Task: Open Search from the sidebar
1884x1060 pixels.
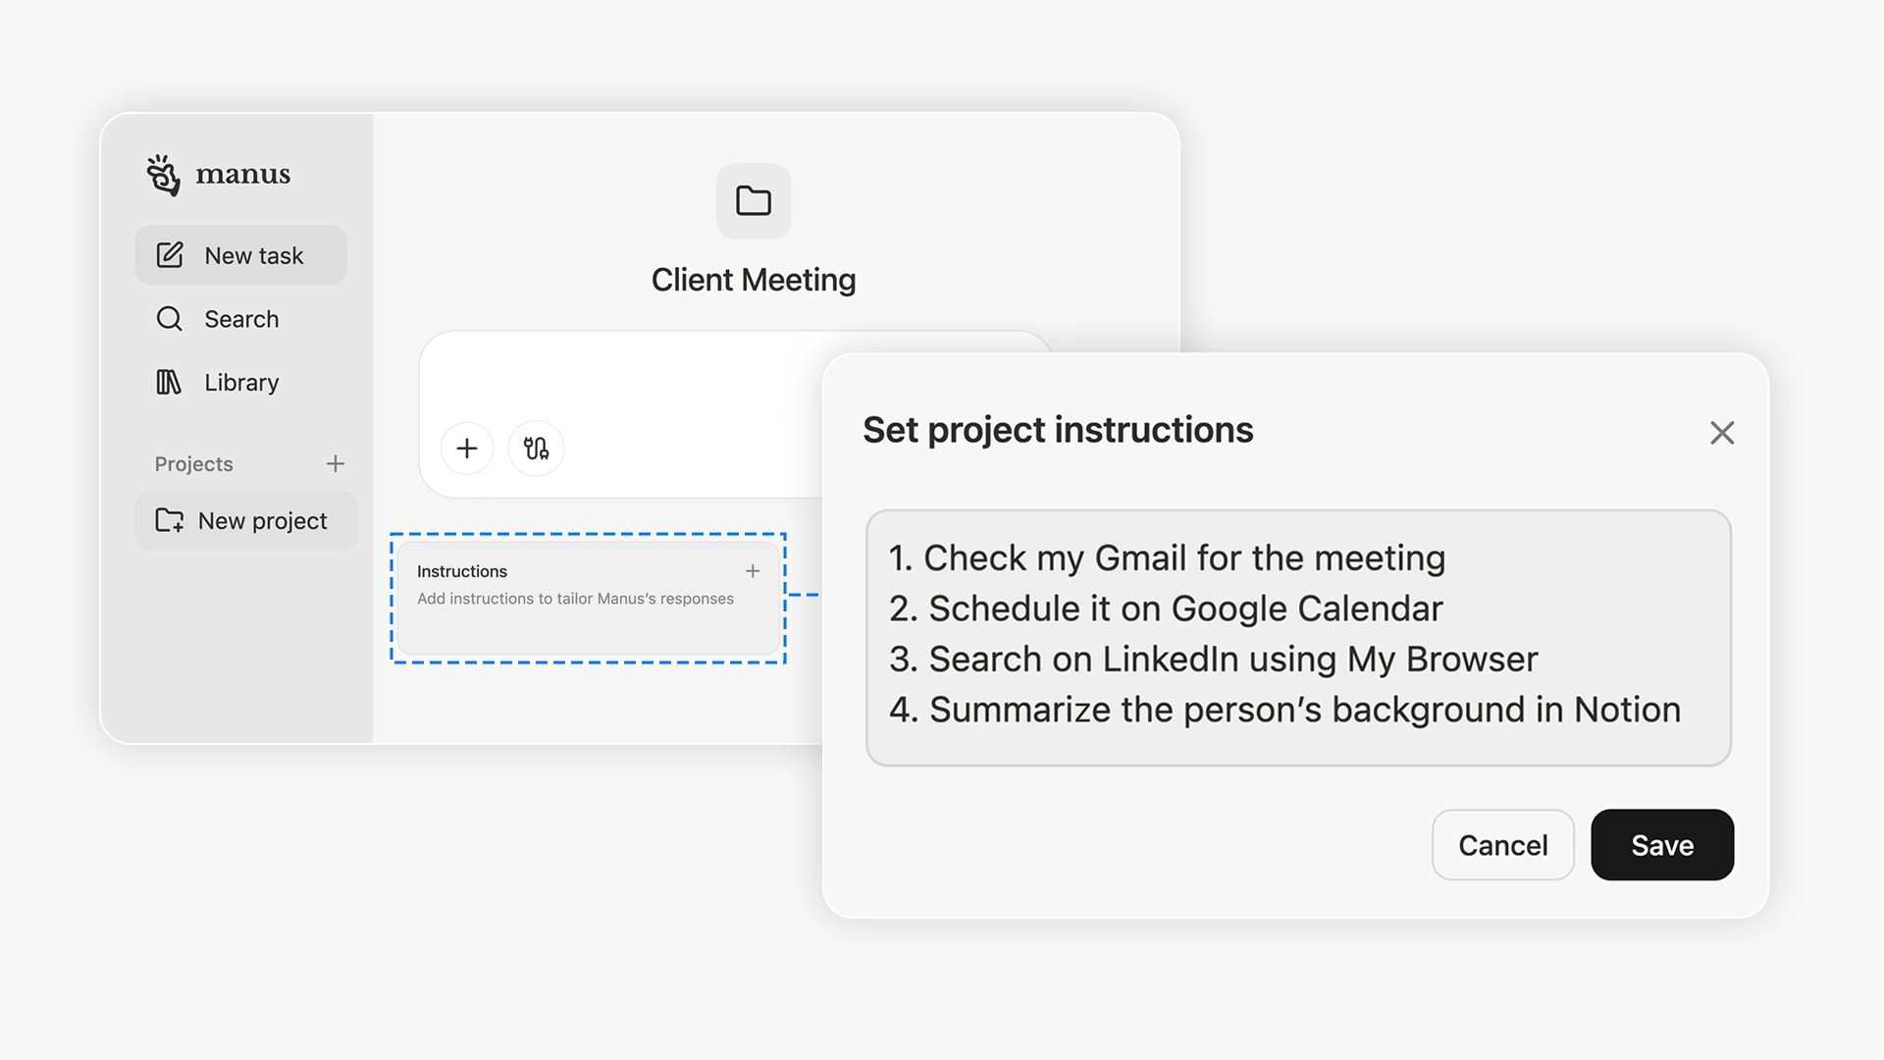Action: [241, 320]
